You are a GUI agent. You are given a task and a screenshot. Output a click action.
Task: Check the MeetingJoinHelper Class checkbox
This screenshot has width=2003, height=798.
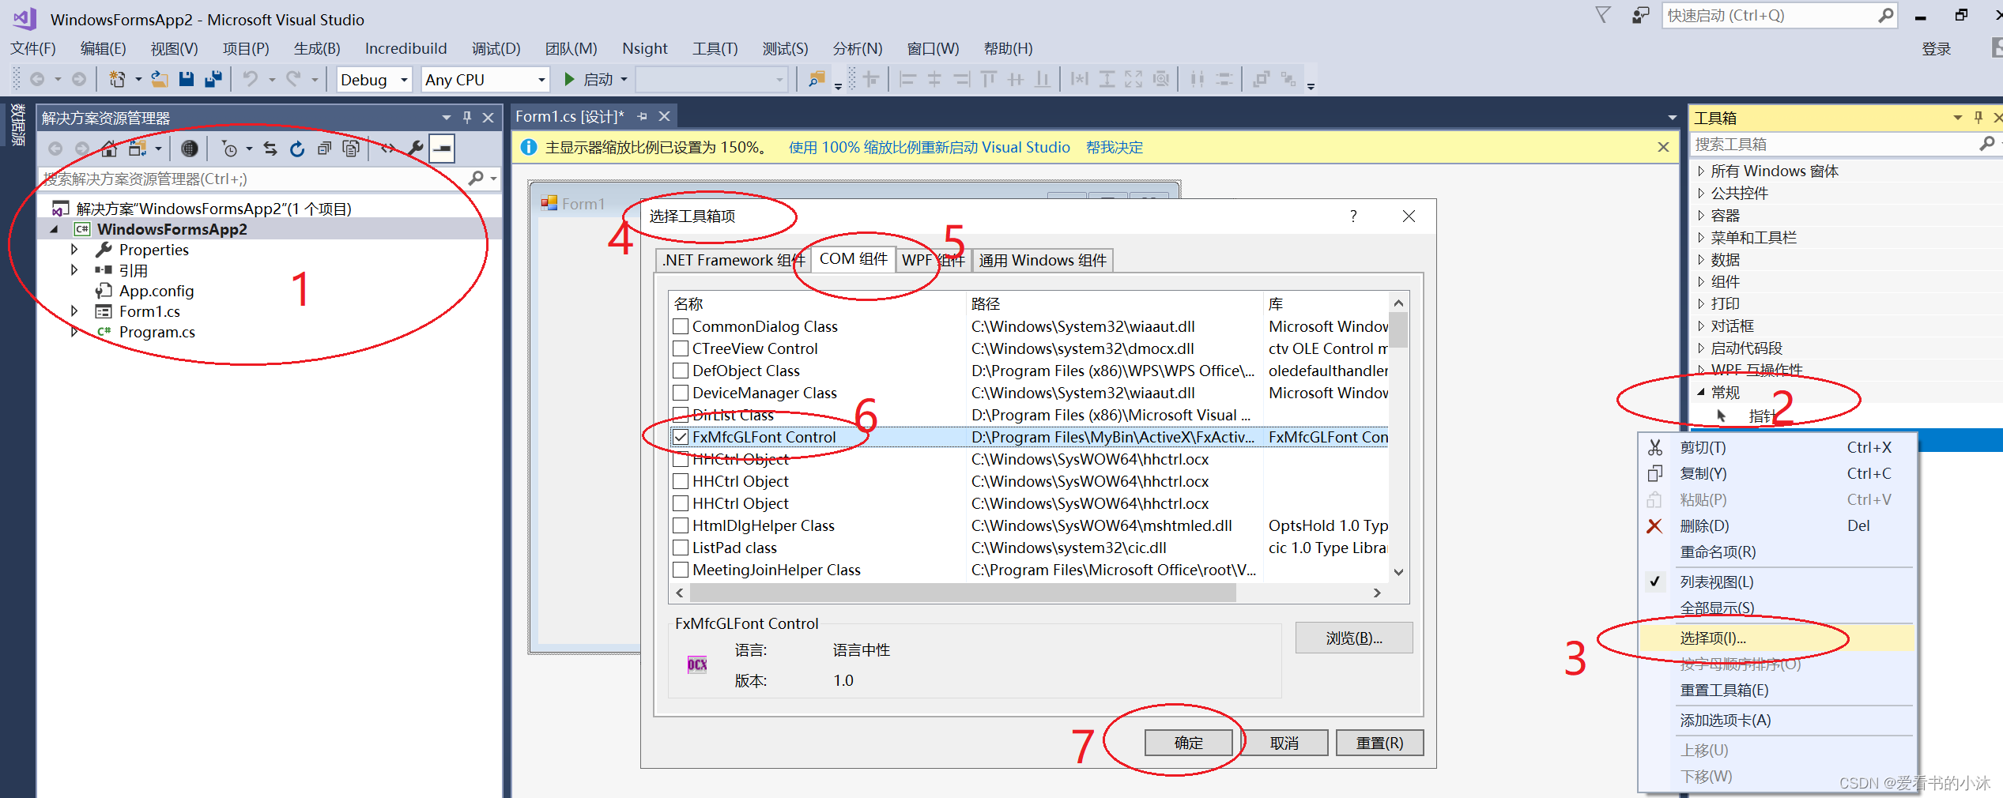click(681, 570)
